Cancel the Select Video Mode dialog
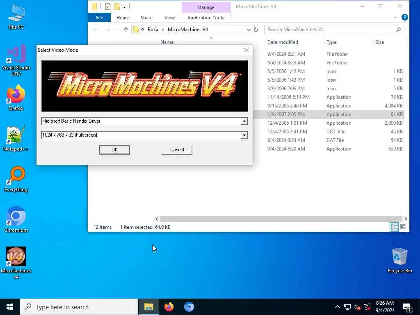 pos(177,150)
